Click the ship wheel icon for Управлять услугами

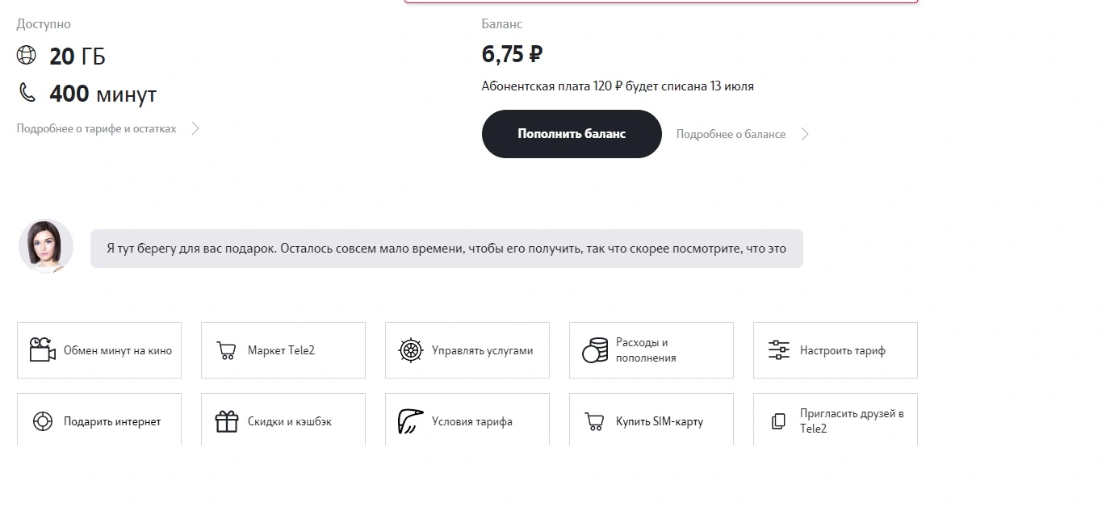(411, 350)
